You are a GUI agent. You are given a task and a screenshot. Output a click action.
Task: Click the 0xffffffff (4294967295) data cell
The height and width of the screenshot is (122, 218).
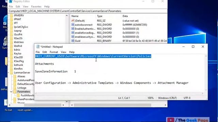135,25
